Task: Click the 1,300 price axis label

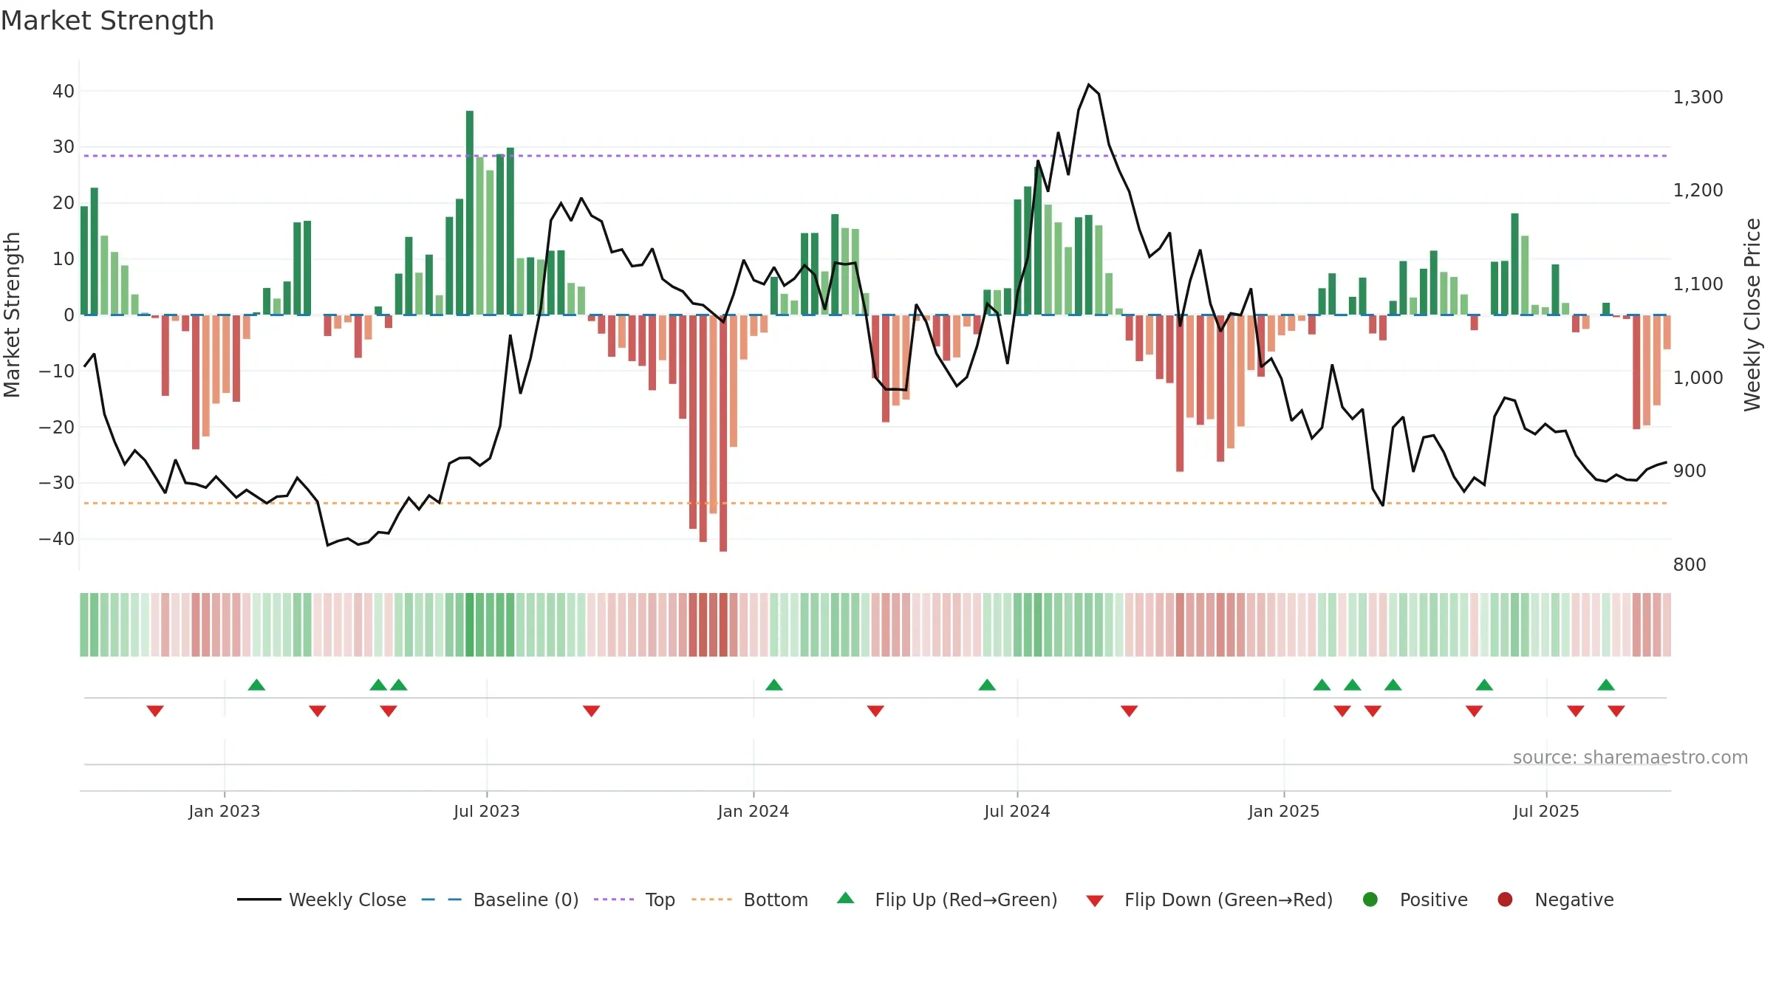Action: [x=1698, y=97]
